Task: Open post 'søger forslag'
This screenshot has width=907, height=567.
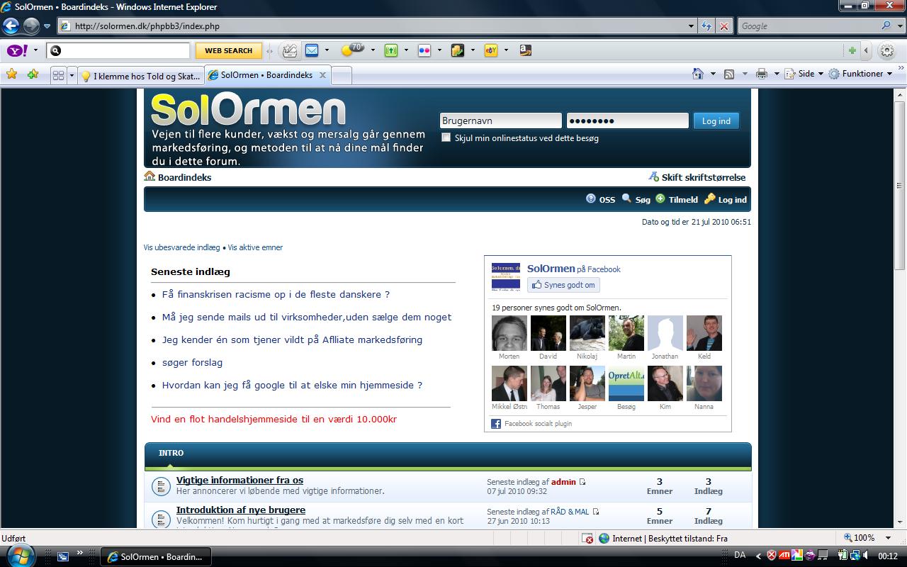Action: [192, 362]
